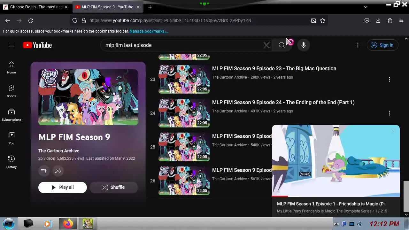Open a new browser tab

[x=150, y=7]
